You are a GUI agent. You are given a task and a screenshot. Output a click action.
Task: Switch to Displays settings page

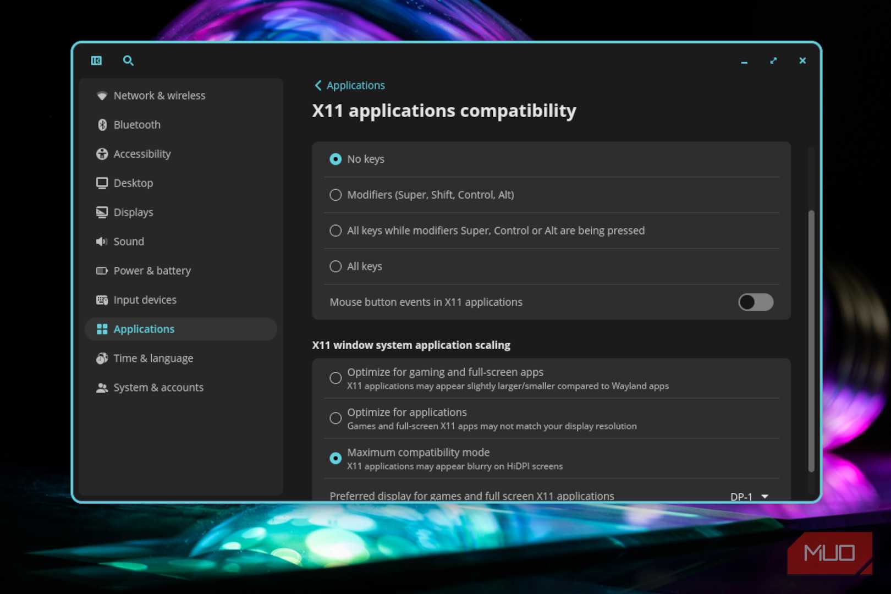point(181,212)
